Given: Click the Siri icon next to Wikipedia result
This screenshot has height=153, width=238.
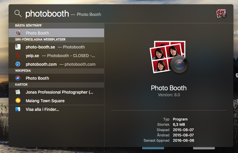Looking at the screenshot, I should pos(18,78).
